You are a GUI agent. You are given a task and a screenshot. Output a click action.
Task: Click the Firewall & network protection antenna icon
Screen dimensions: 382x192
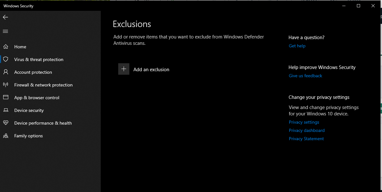pyautogui.click(x=5, y=85)
